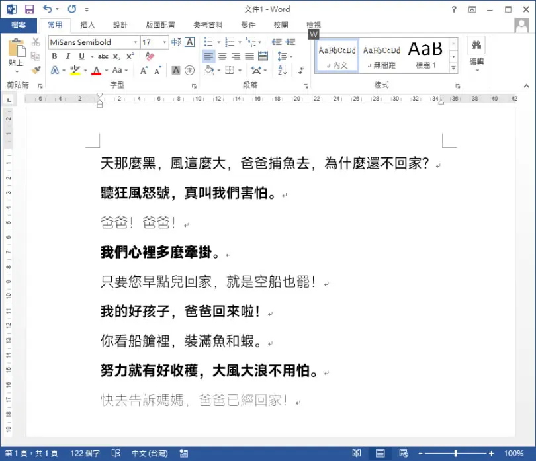
Task: Activate the Format Painter brush
Action: coord(36,70)
